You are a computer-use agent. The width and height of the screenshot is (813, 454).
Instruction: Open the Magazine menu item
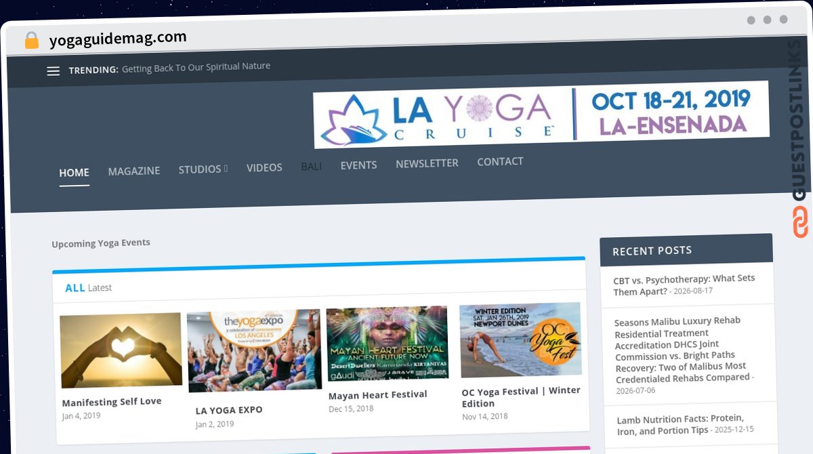tap(134, 171)
